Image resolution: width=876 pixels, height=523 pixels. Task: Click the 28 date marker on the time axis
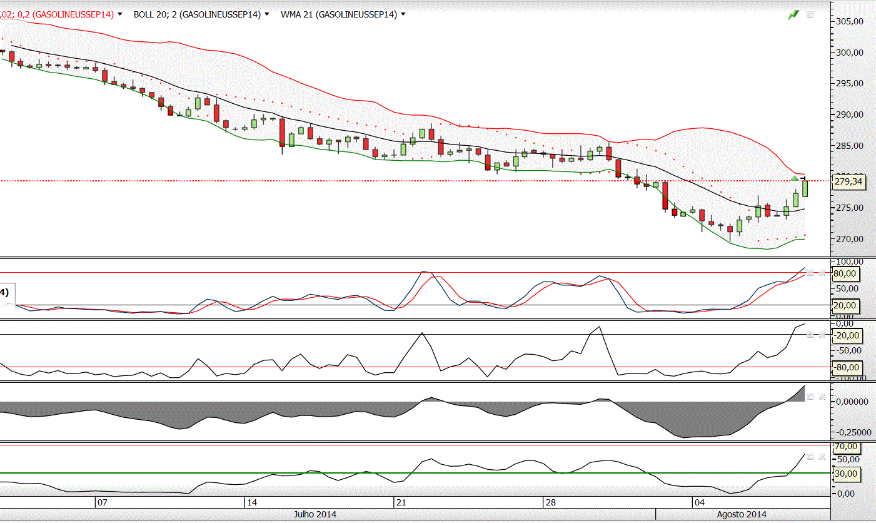[x=550, y=502]
